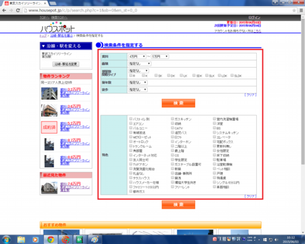Click the first ranked property thumbnail
Viewport: 305px width, 244px height.
[49, 94]
